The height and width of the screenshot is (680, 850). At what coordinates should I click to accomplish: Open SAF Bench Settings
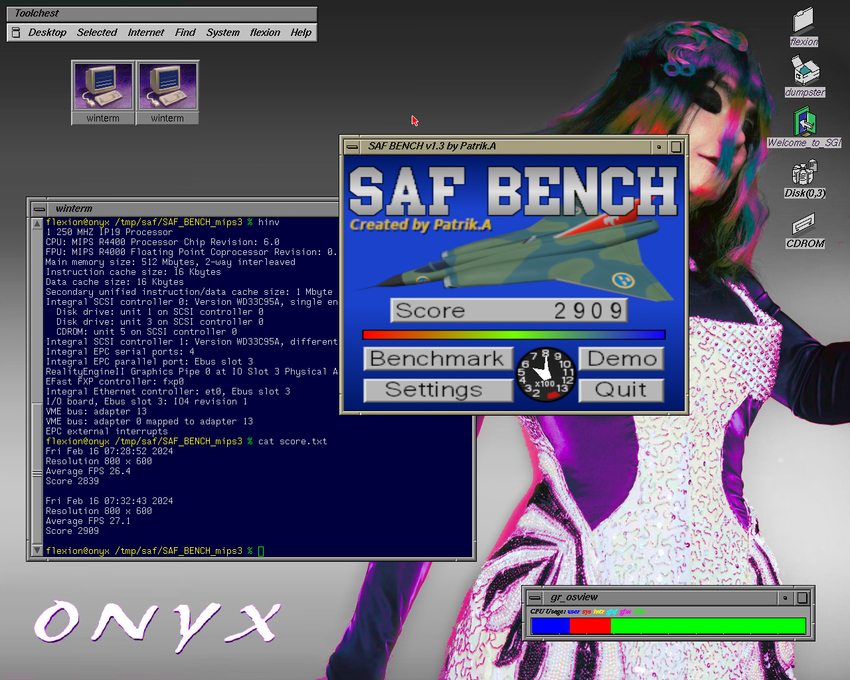(438, 390)
